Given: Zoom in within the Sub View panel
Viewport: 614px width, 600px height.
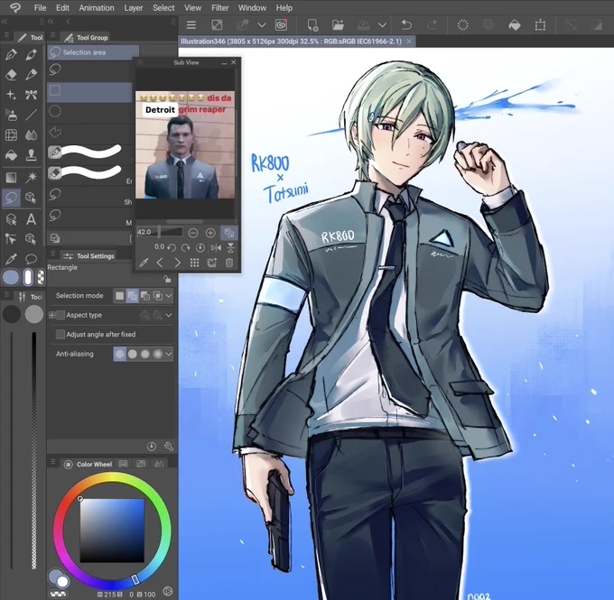Looking at the screenshot, I should [x=210, y=233].
